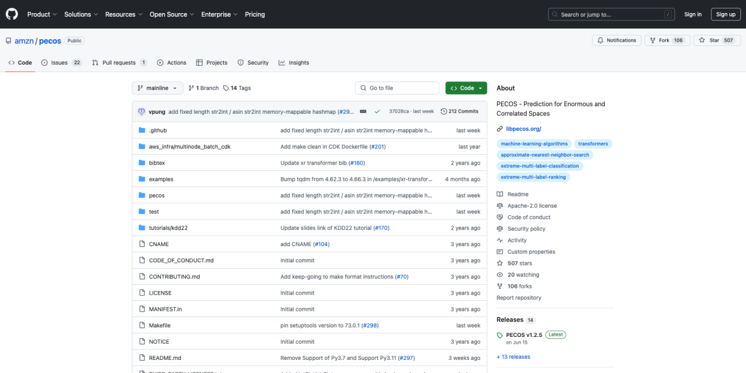Image resolution: width=746 pixels, height=373 pixels.
Task: Click the green commit status checkmark
Action: [x=377, y=111]
